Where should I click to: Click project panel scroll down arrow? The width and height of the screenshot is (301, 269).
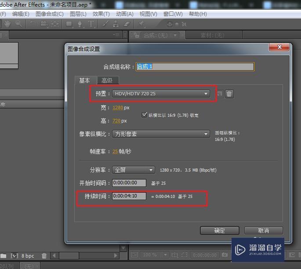coord(123,248)
